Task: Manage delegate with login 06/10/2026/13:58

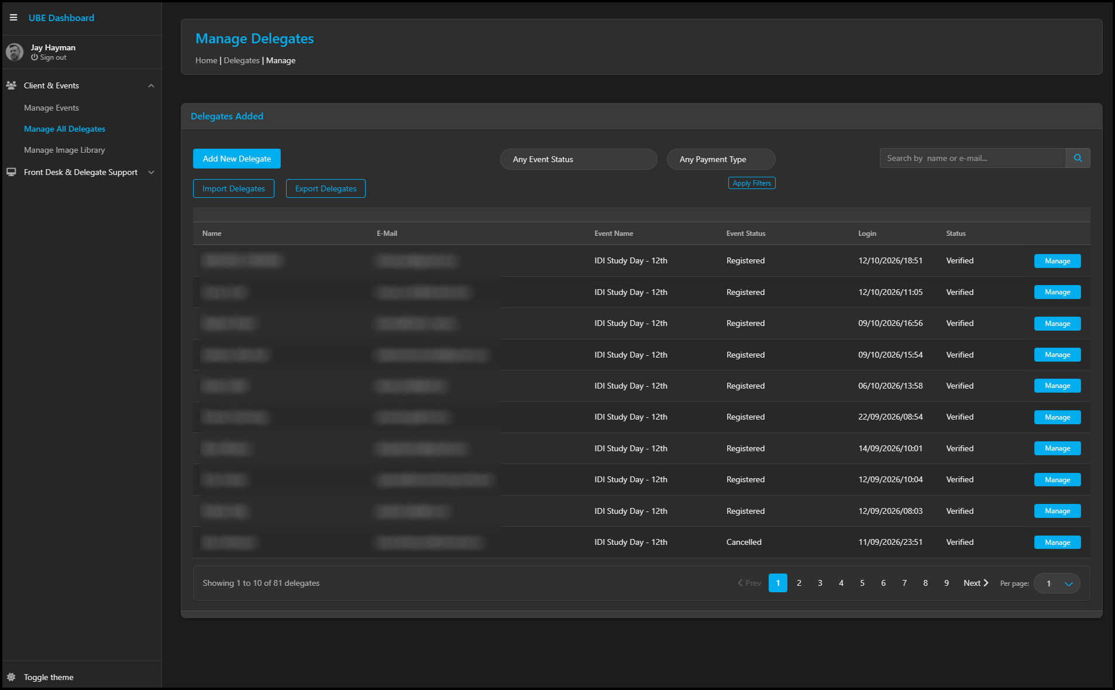Action: (1057, 386)
